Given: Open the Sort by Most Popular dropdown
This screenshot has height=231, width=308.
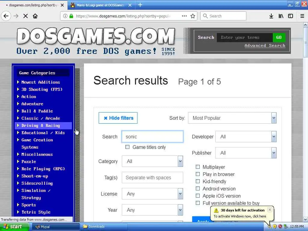Looking at the screenshot, I should (x=232, y=118).
